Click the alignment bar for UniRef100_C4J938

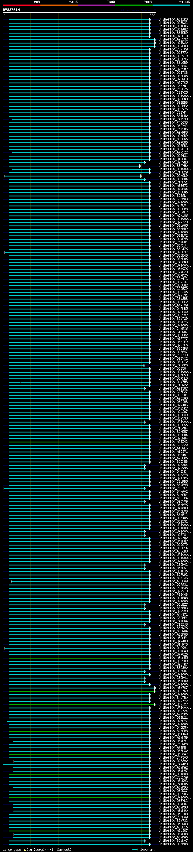pos(81,119)
